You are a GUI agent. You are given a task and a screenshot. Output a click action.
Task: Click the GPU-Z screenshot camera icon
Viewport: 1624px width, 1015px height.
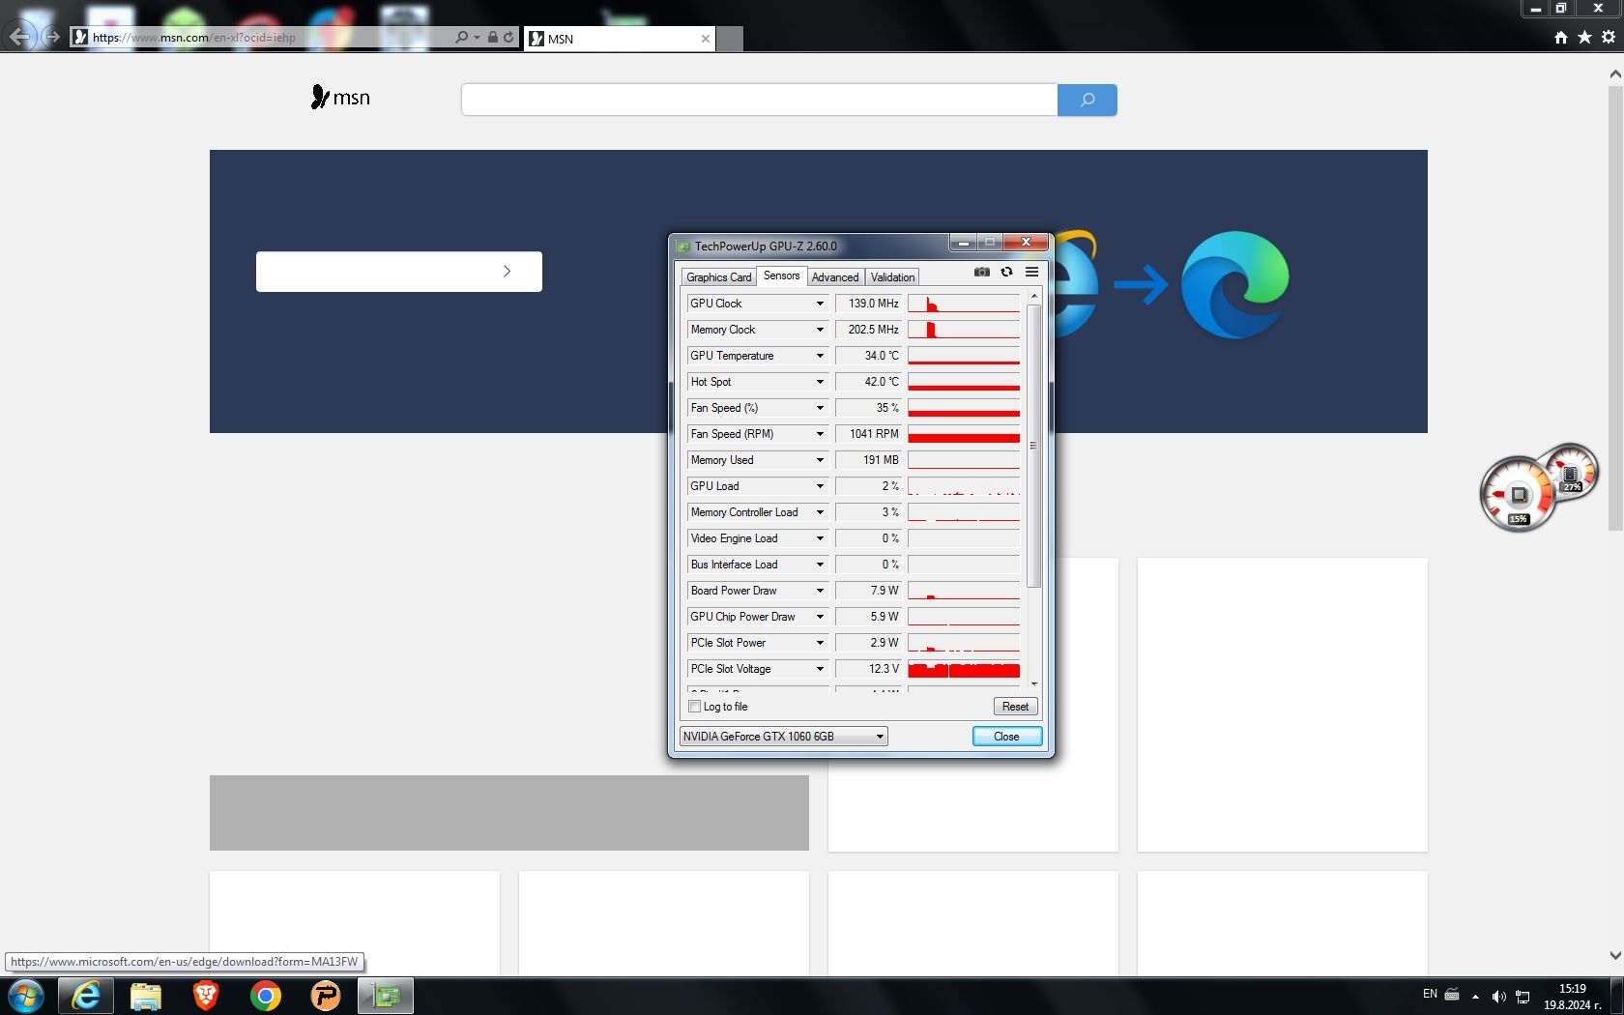pyautogui.click(x=982, y=273)
